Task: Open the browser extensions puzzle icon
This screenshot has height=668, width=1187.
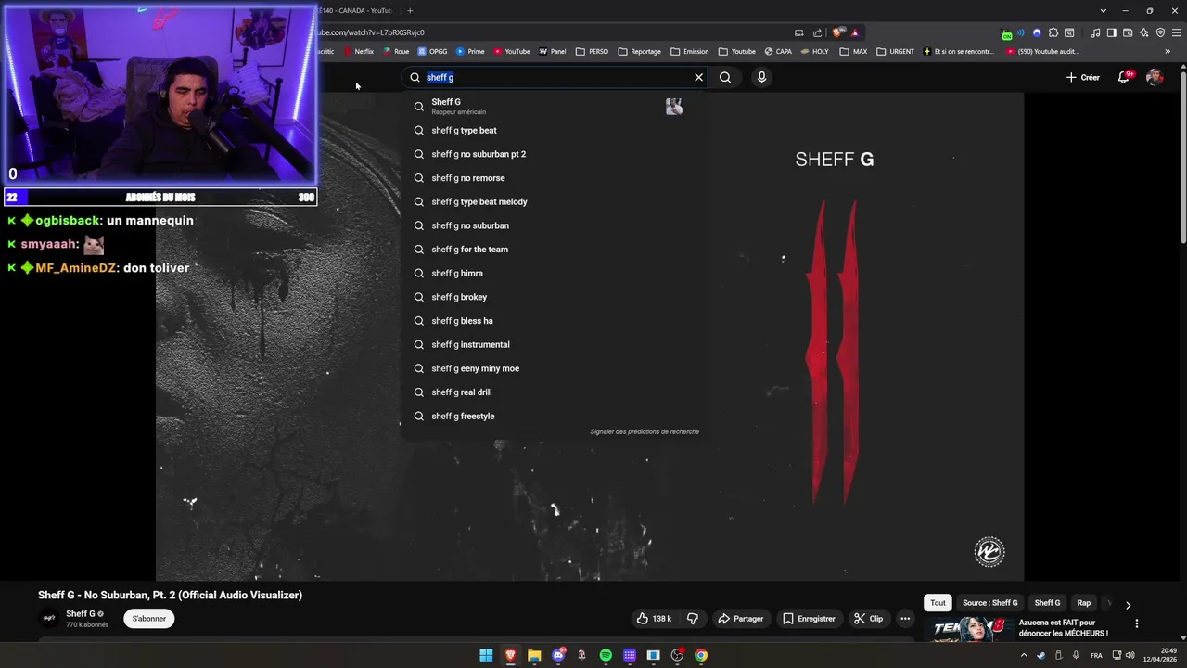Action: tap(1053, 32)
